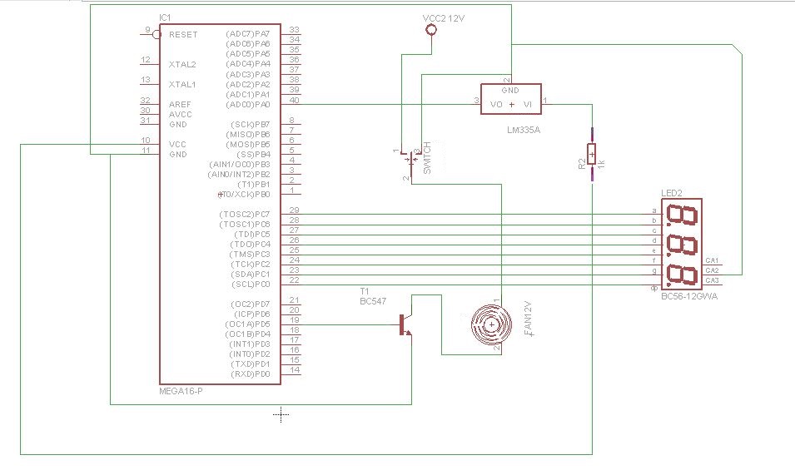This screenshot has height=470, width=795.
Task: Click the (INT0)PD2 pin label
Action: [x=250, y=354]
